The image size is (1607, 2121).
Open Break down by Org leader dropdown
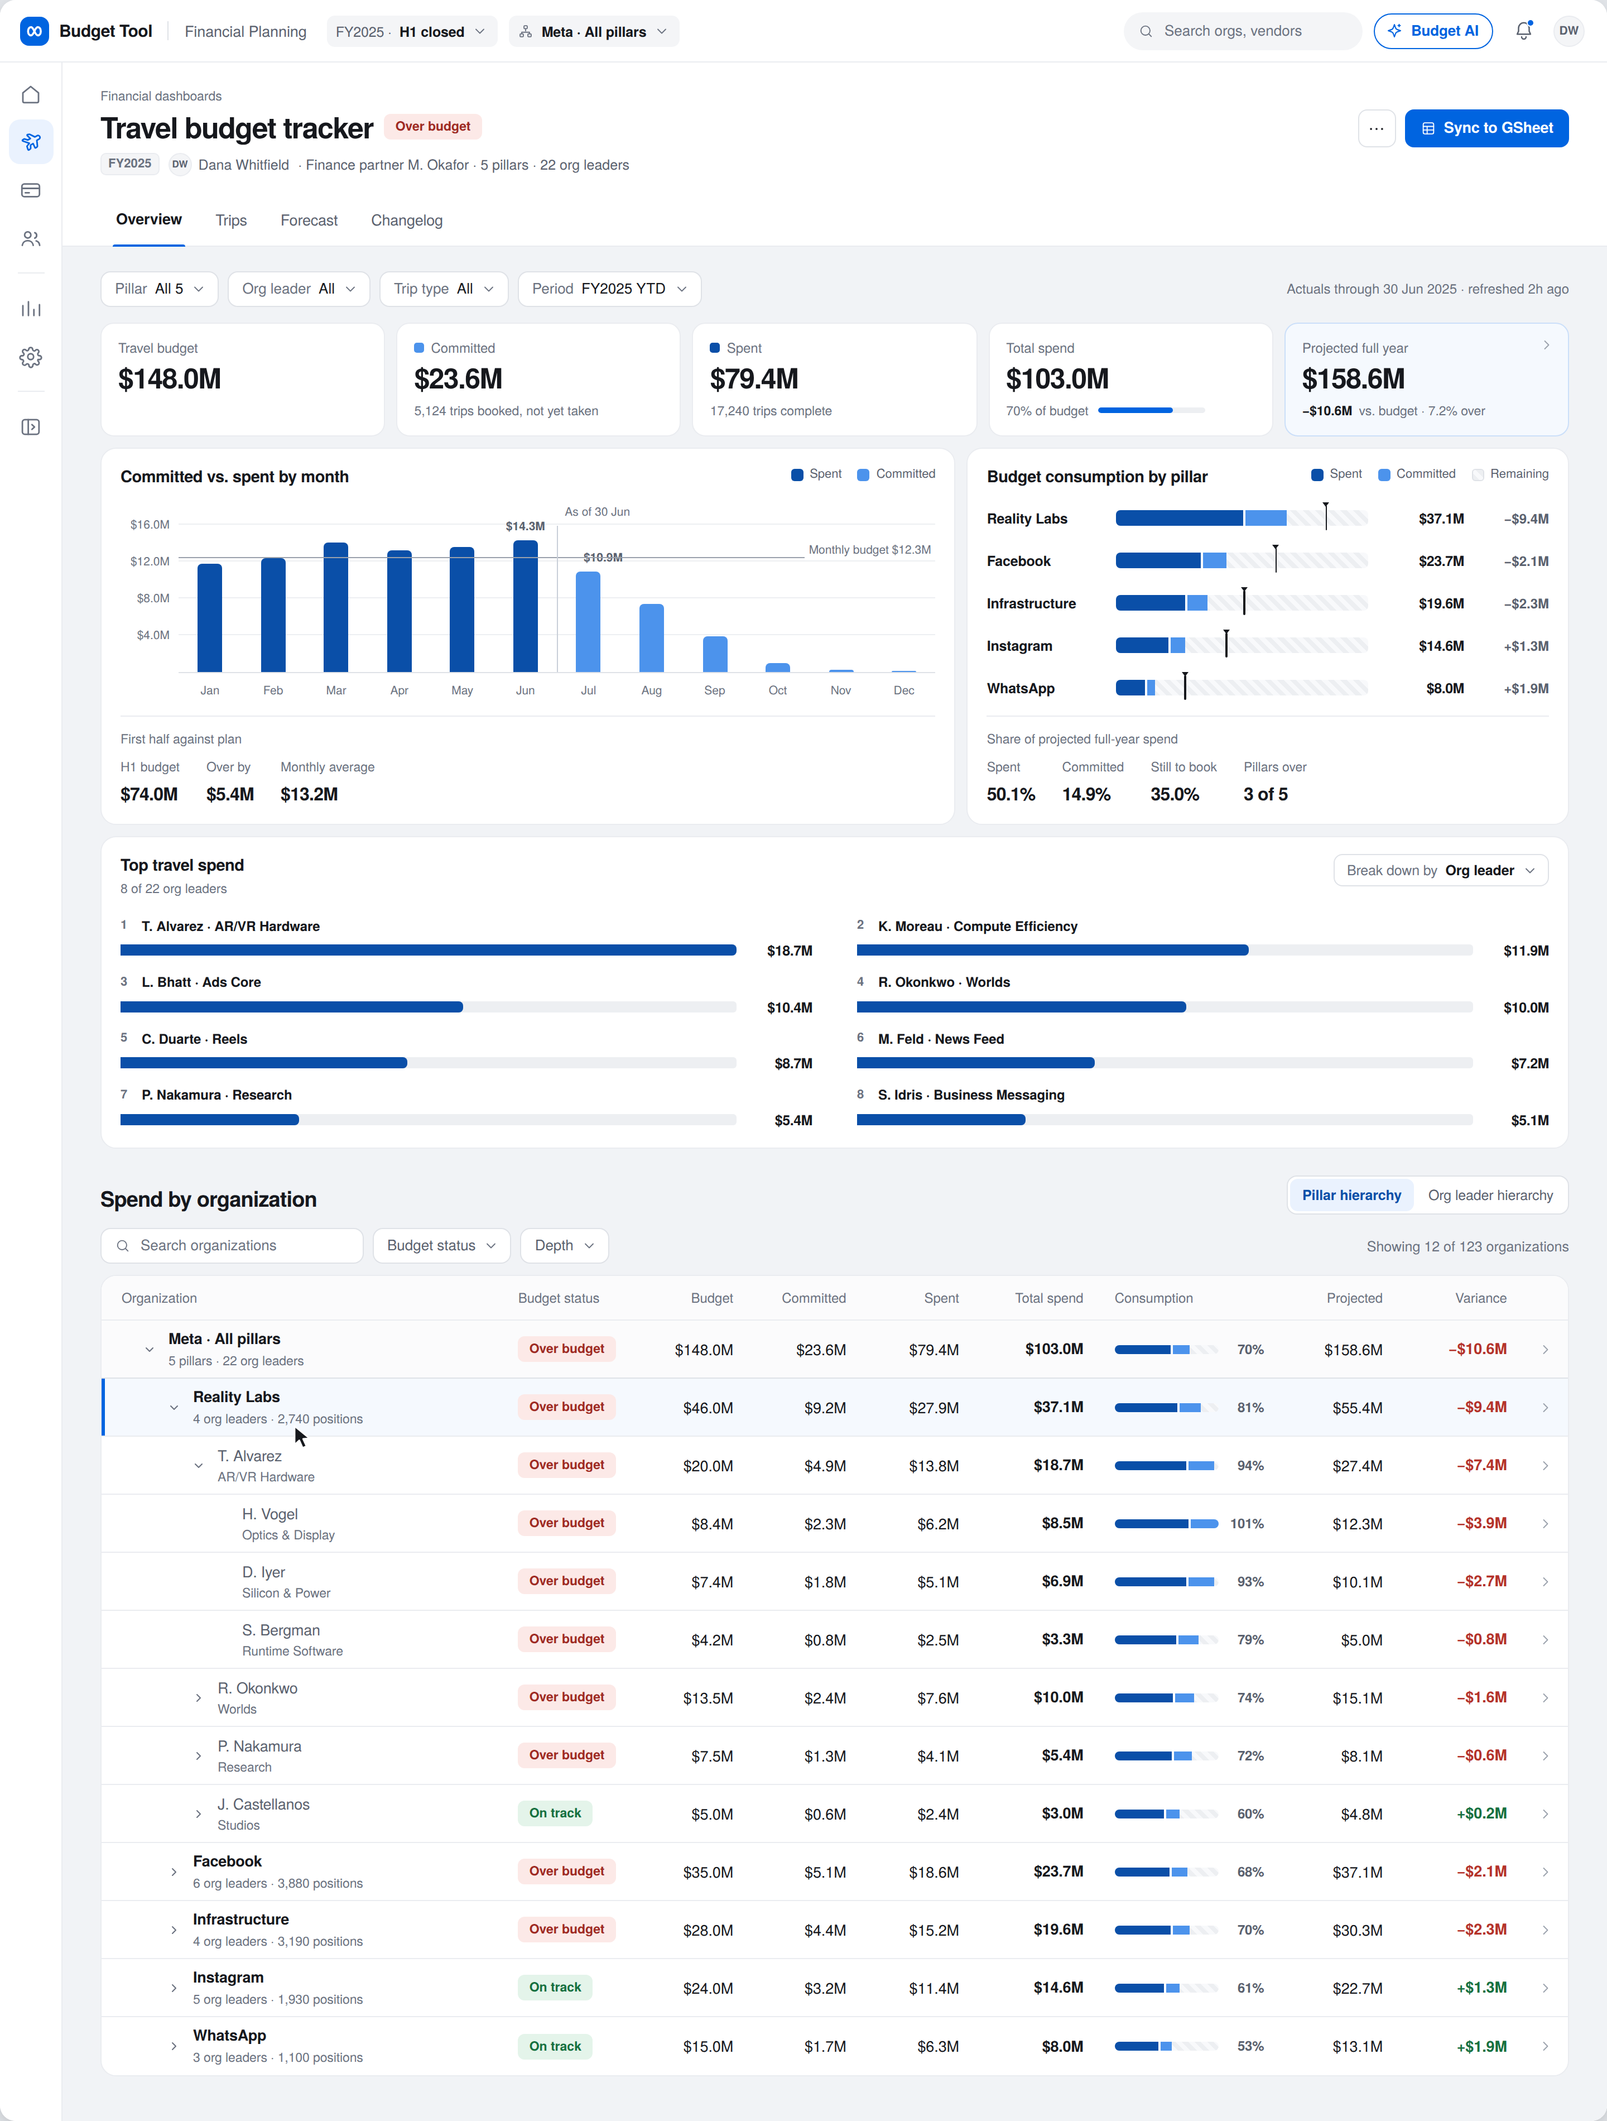coord(1440,870)
